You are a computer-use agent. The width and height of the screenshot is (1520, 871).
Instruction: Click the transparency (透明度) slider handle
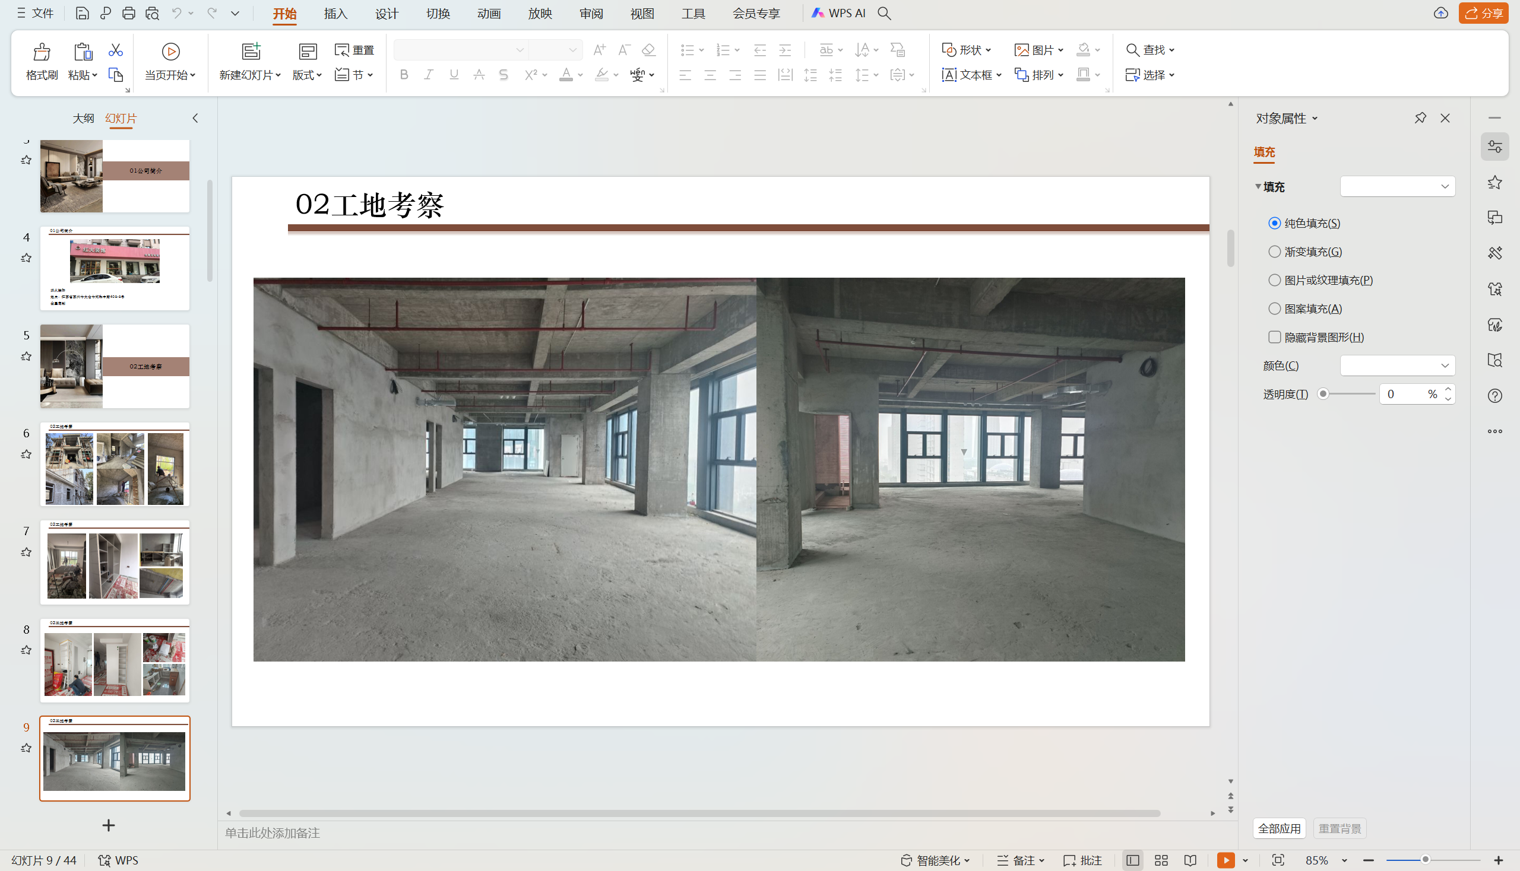(1323, 394)
